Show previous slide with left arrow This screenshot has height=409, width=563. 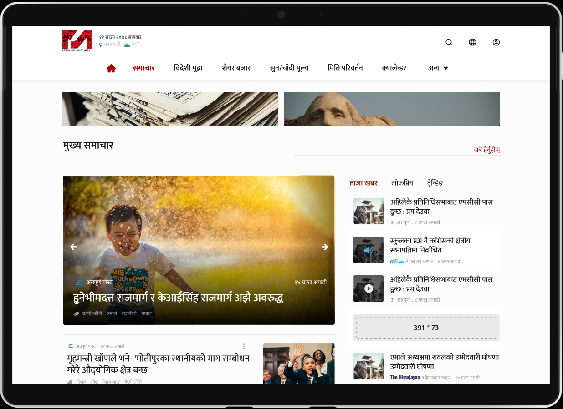pyautogui.click(x=73, y=247)
